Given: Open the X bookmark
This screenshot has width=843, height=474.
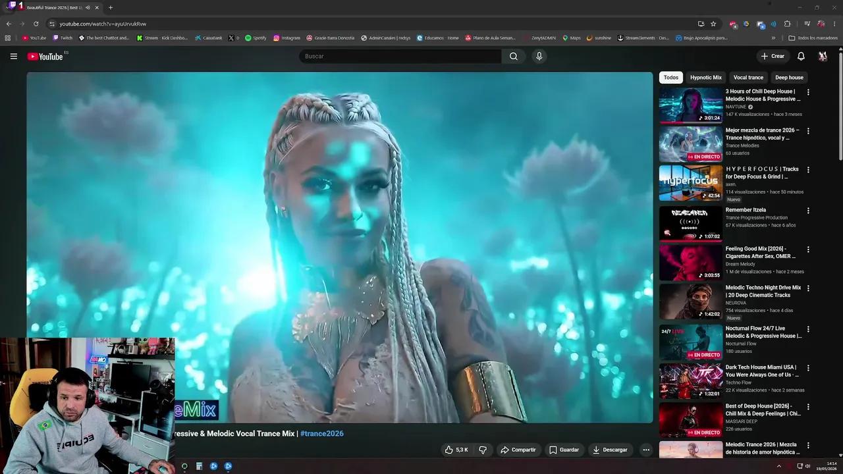Looking at the screenshot, I should click(234, 38).
